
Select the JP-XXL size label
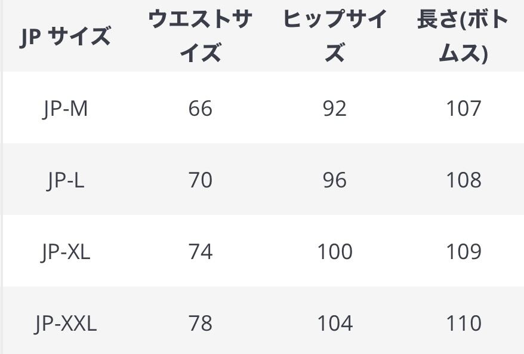tap(65, 324)
